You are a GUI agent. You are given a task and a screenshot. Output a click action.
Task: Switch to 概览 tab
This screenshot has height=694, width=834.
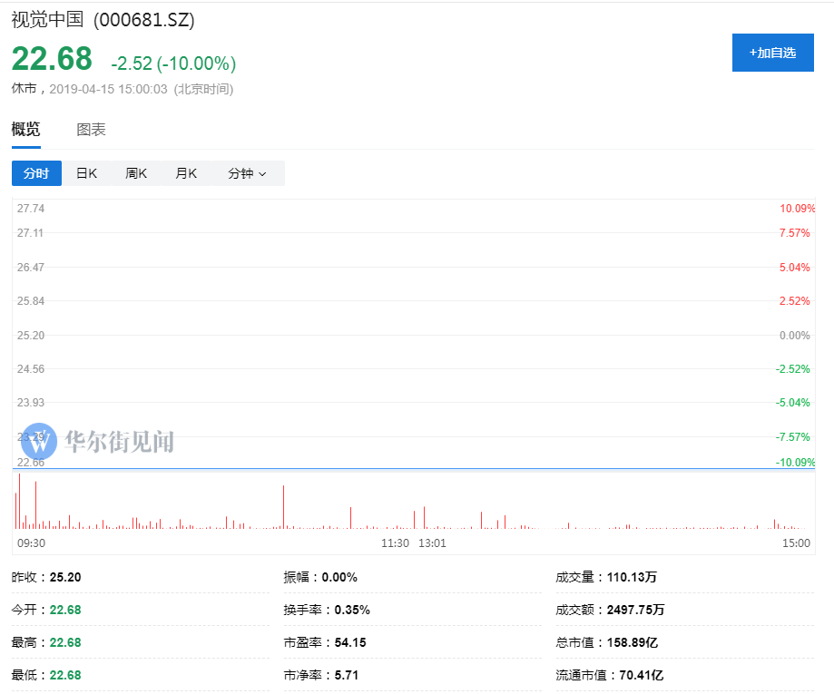click(x=26, y=129)
